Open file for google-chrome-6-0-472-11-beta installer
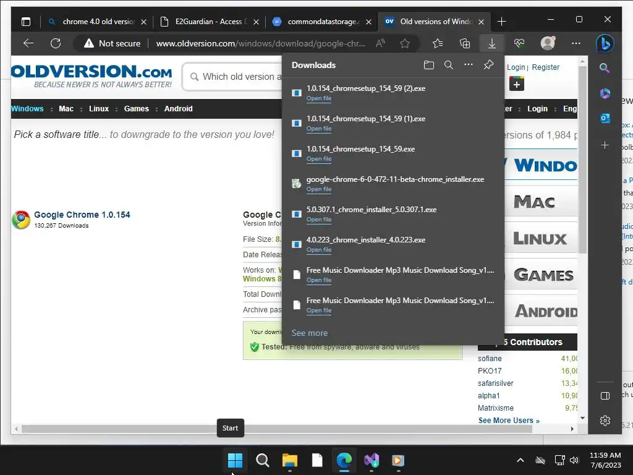The image size is (633, 475). (319, 189)
